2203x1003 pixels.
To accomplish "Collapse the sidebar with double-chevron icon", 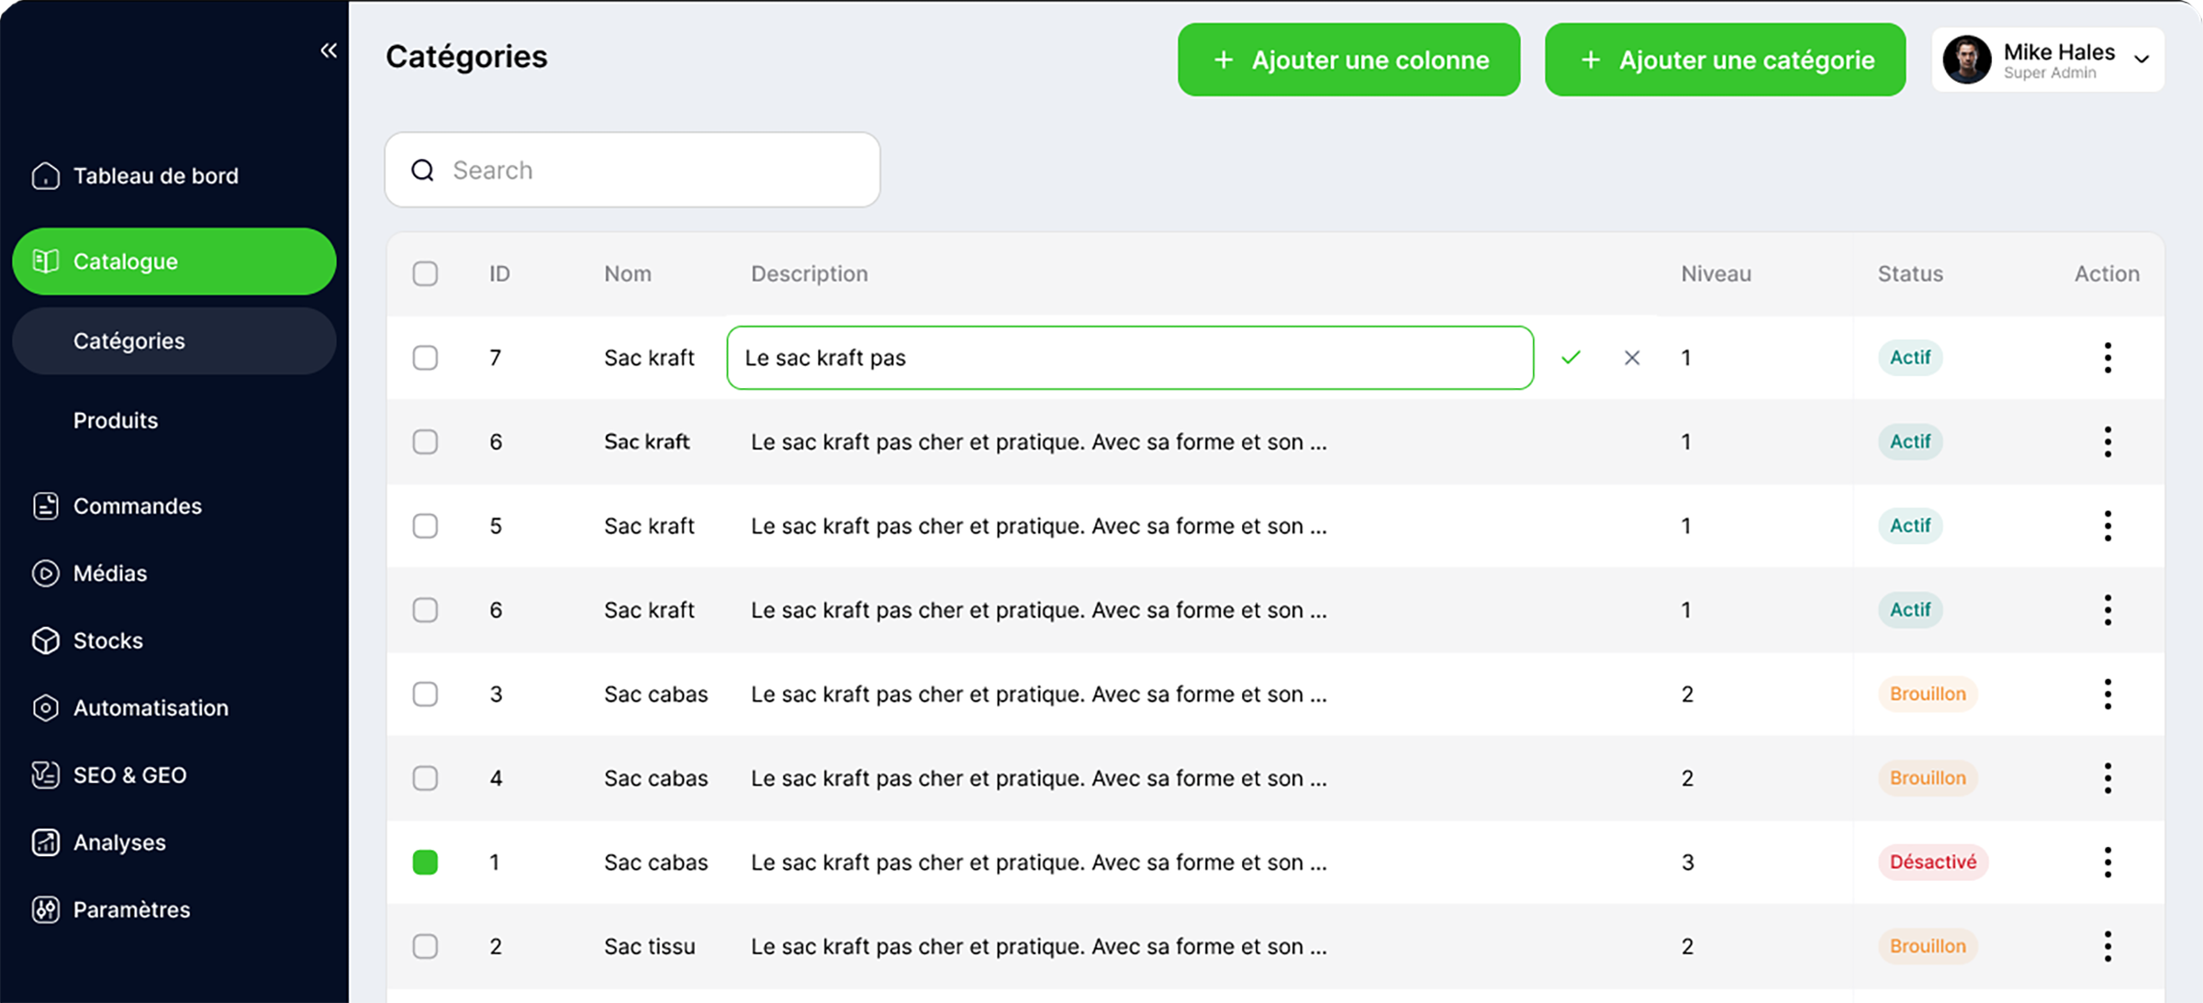I will 328,50.
